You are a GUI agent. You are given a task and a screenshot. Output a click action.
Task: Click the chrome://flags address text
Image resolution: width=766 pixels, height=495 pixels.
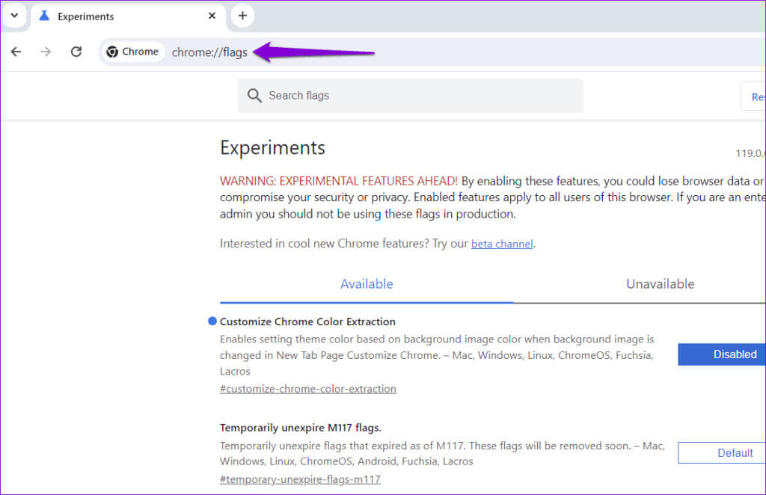click(209, 52)
